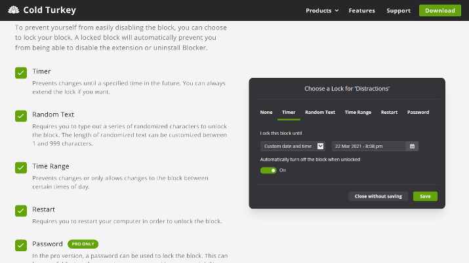Click the Time Range checkmark icon

(x=21, y=167)
